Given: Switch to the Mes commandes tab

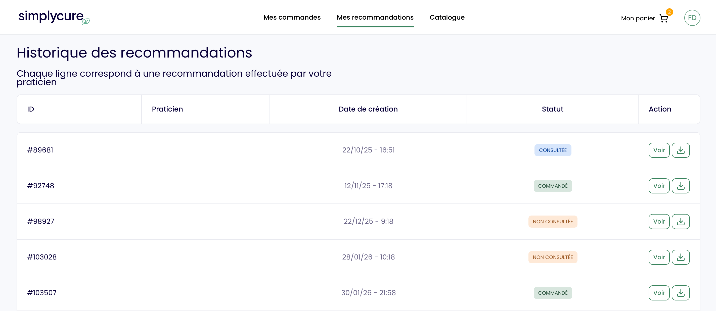Looking at the screenshot, I should point(292,17).
